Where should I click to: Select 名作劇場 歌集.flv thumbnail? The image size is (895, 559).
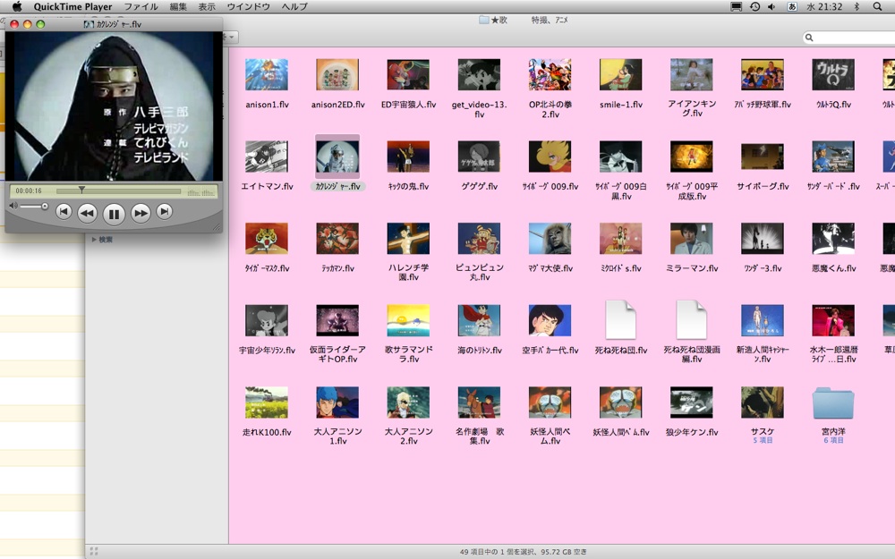(x=479, y=402)
